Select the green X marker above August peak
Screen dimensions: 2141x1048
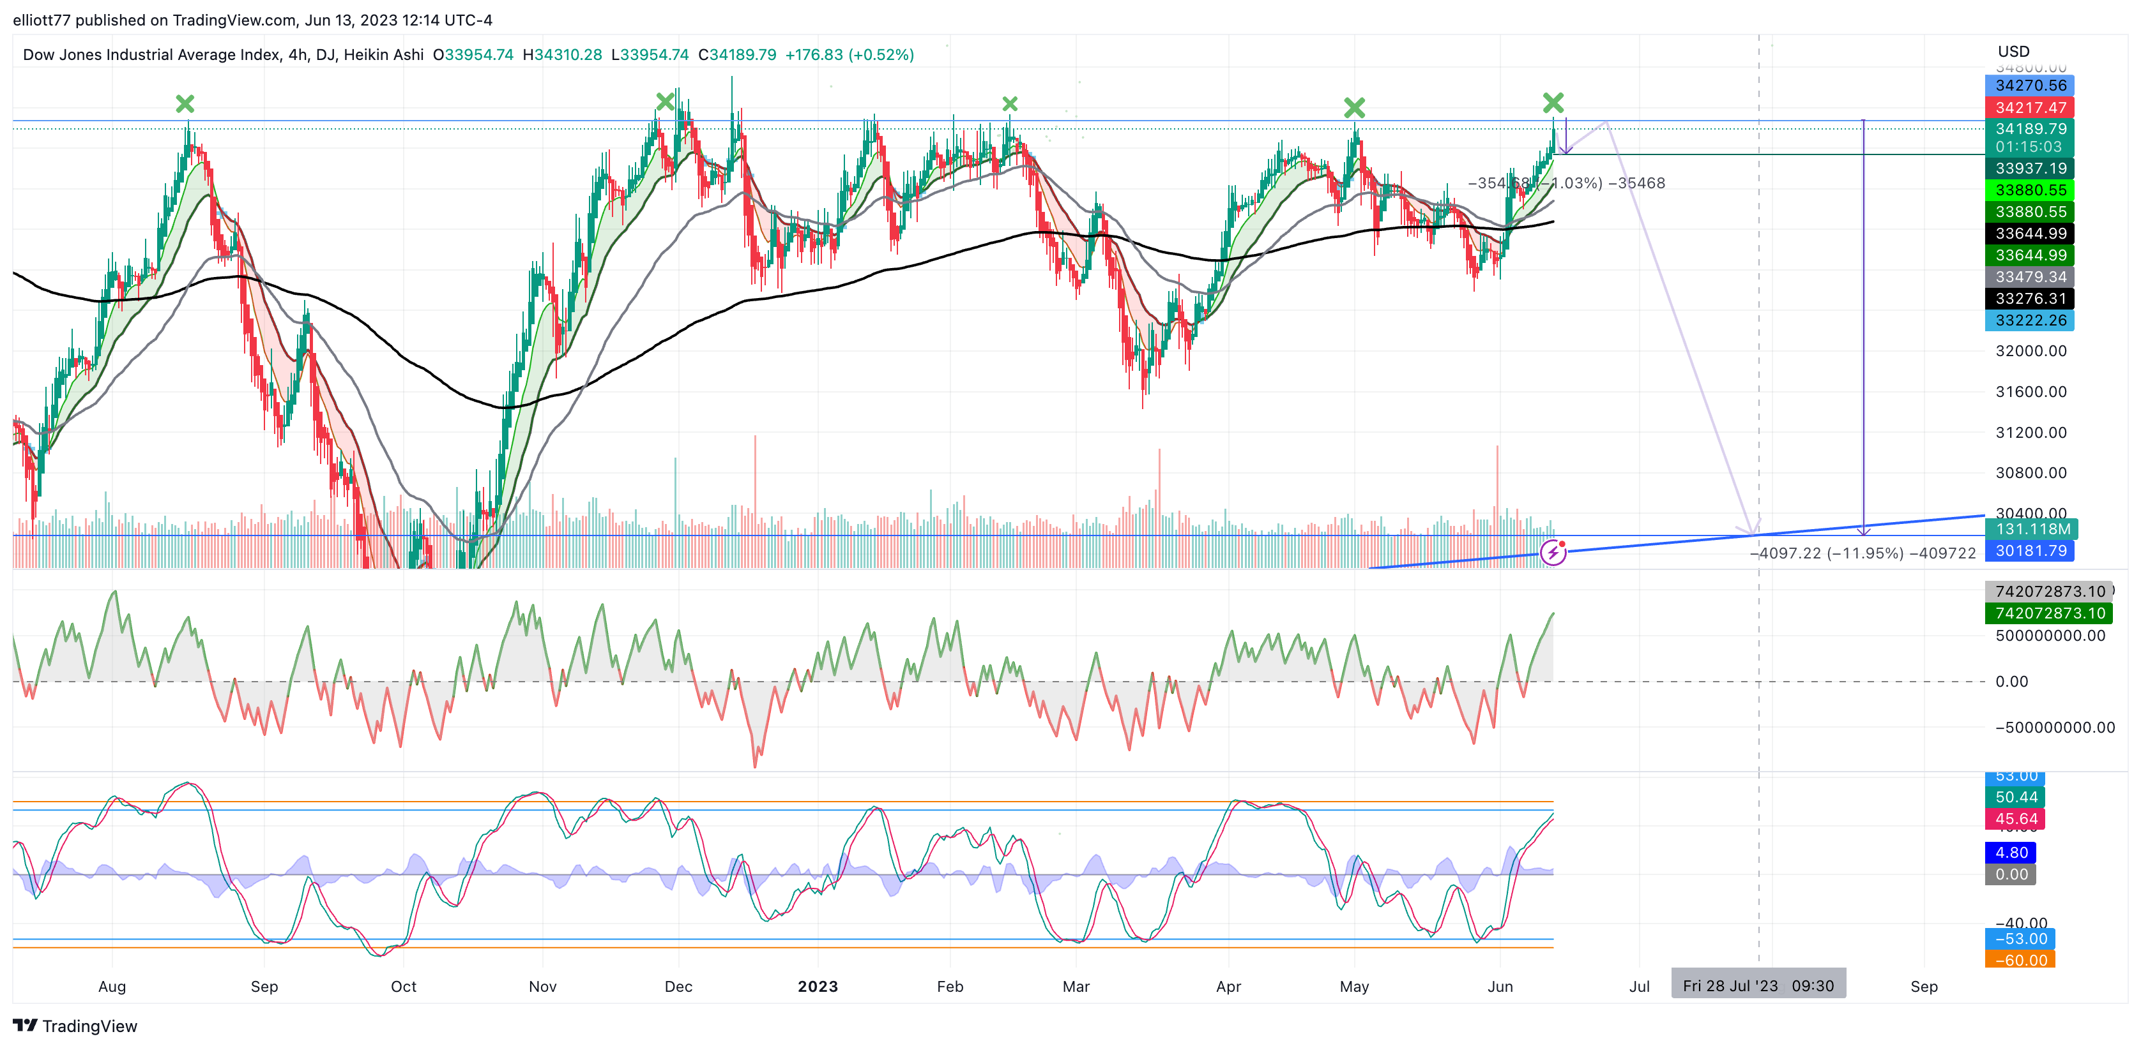click(x=185, y=104)
